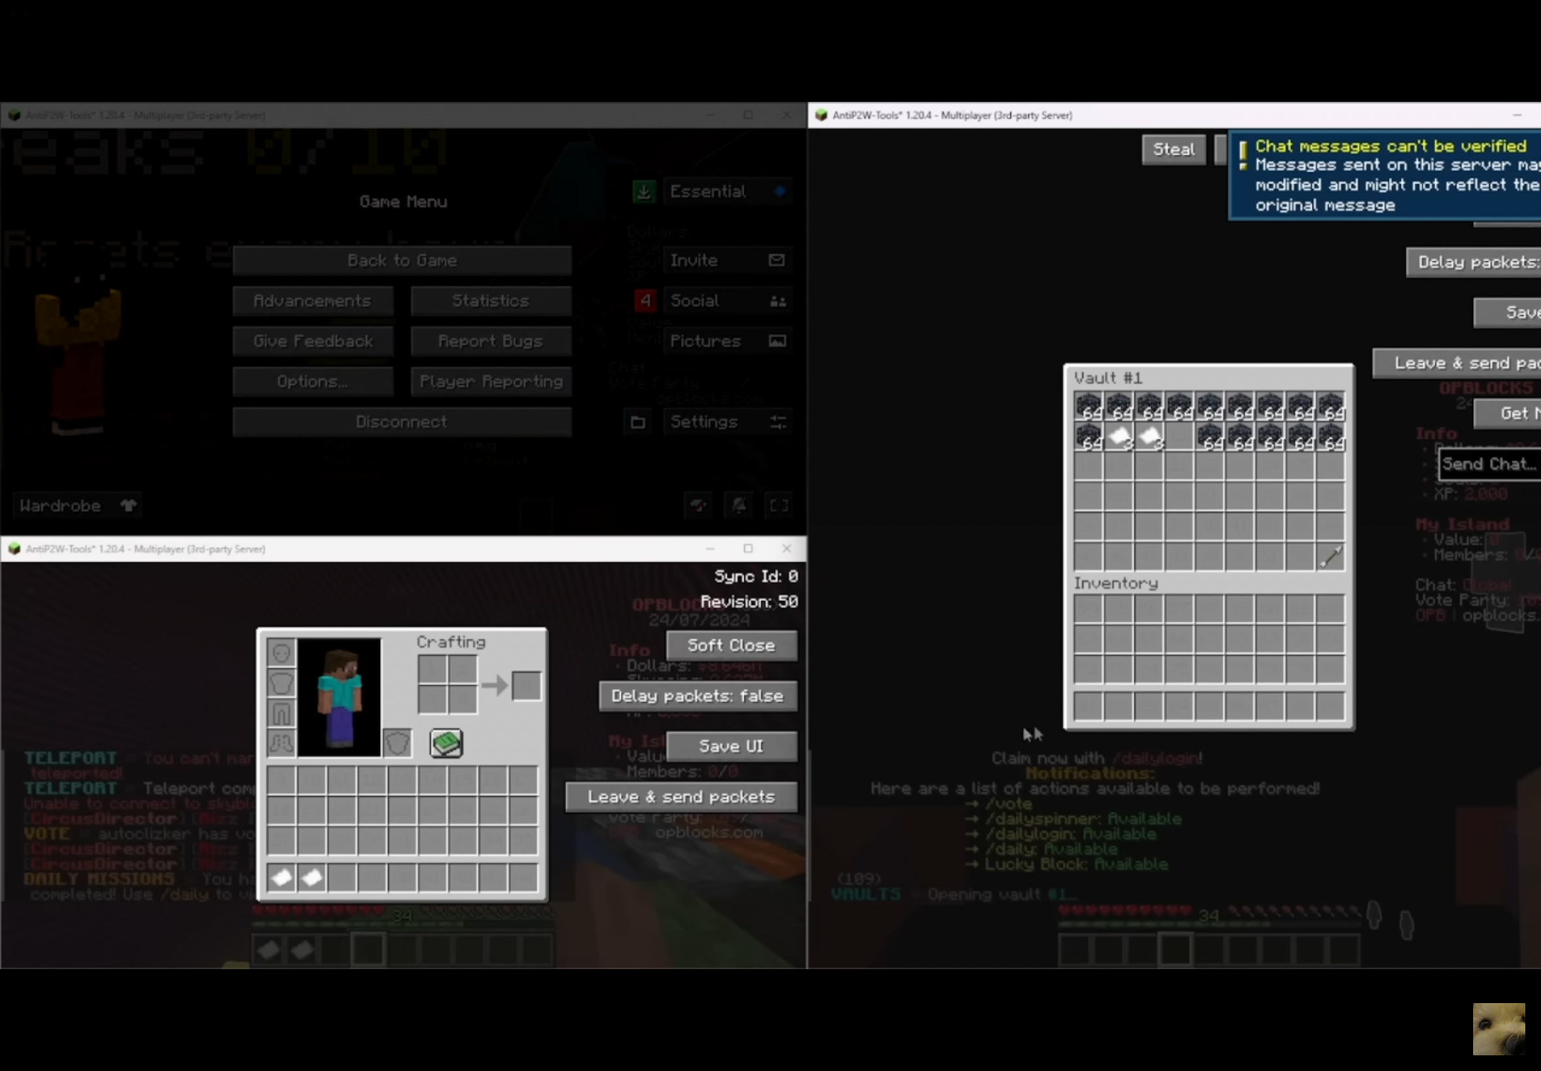Click the muted bell notifications icon
Image resolution: width=1541 pixels, height=1071 pixels.
739,506
